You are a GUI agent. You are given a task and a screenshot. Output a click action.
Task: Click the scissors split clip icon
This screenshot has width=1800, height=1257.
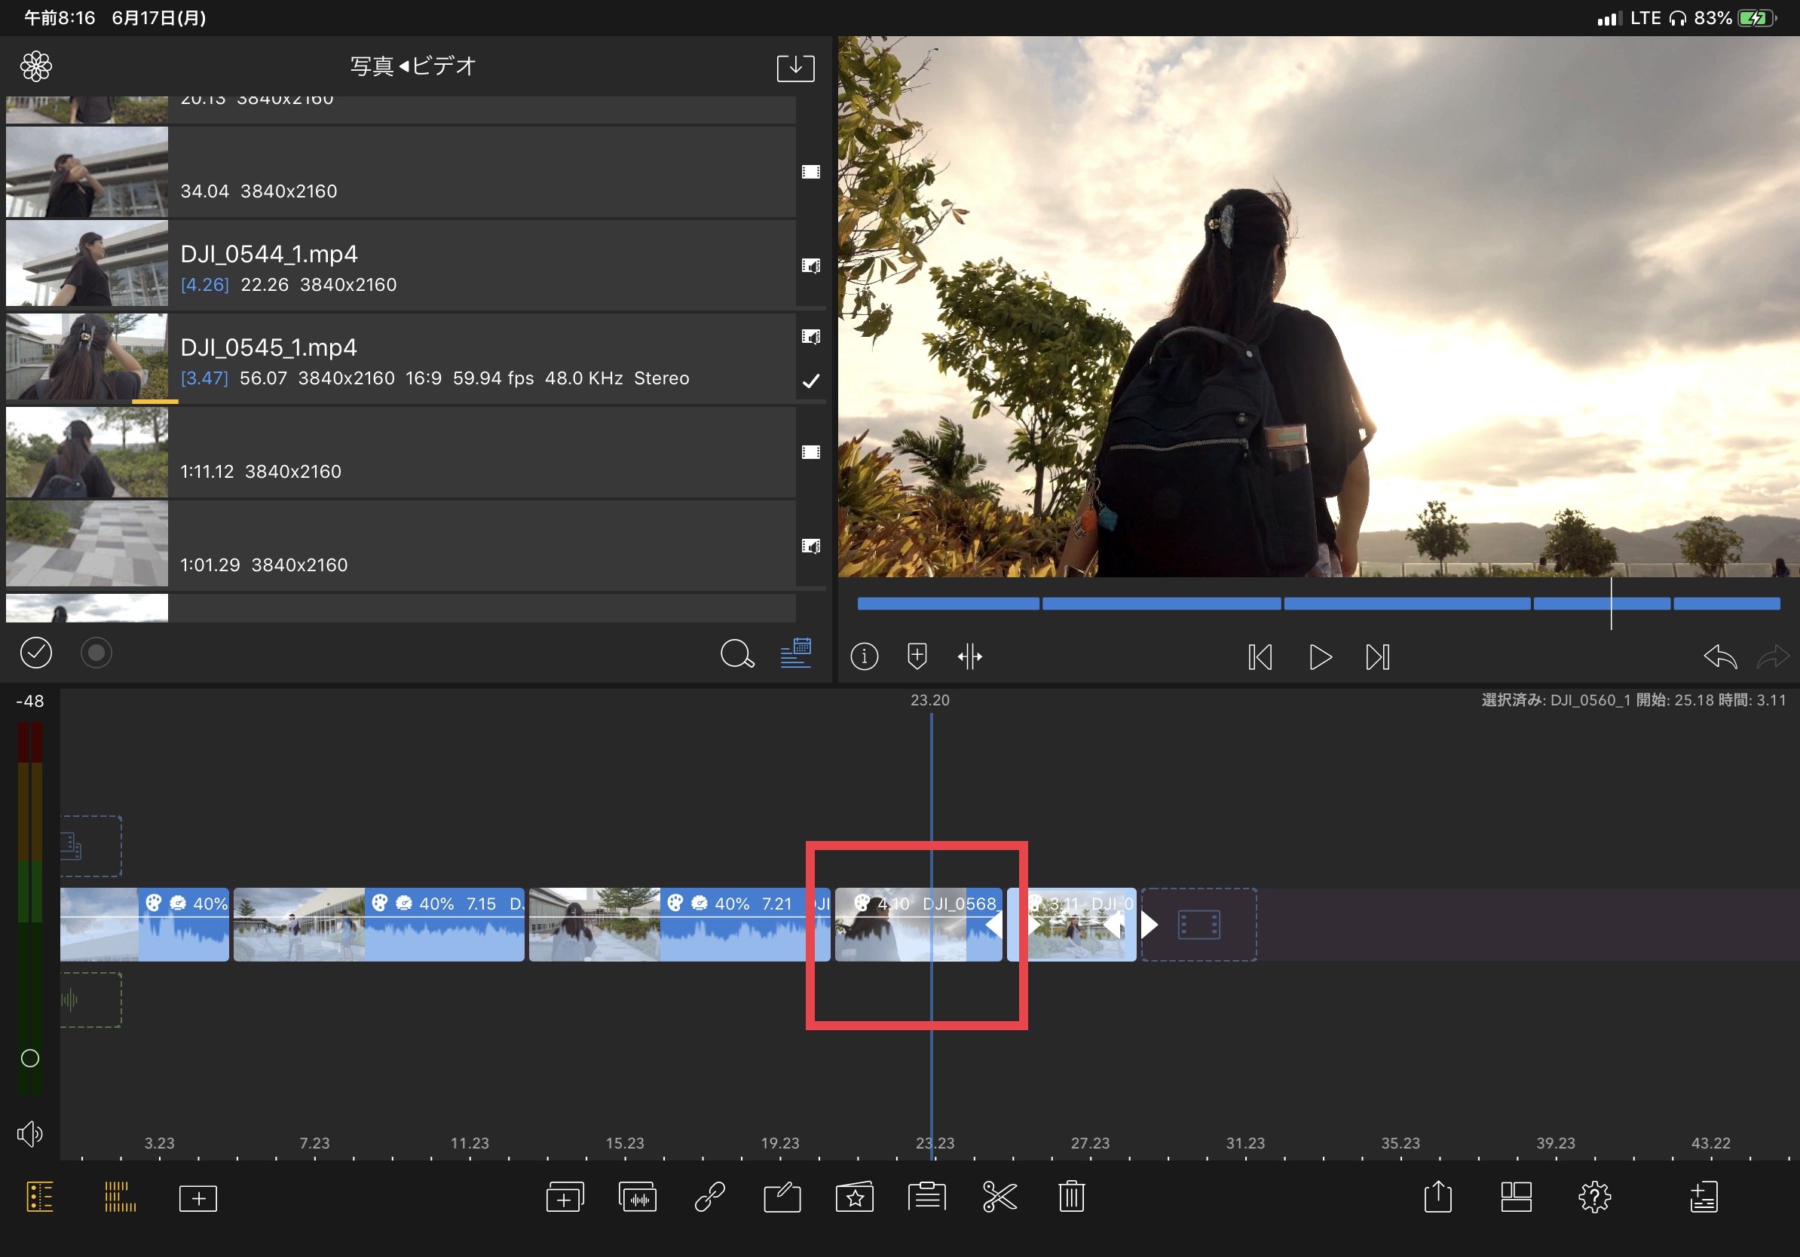[999, 1197]
